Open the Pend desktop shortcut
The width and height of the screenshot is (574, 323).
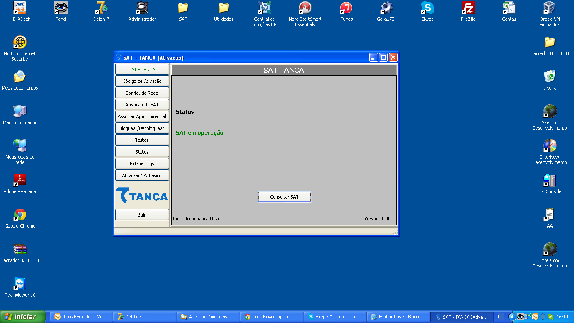coord(61,11)
